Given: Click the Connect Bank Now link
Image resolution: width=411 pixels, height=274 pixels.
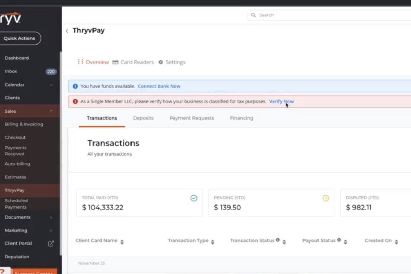Looking at the screenshot, I should [x=159, y=86].
